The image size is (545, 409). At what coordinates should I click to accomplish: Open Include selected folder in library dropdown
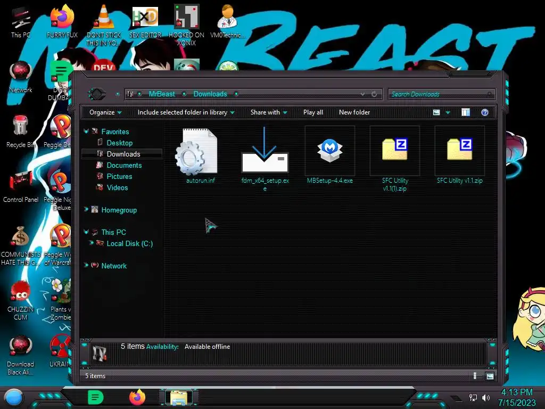point(186,112)
